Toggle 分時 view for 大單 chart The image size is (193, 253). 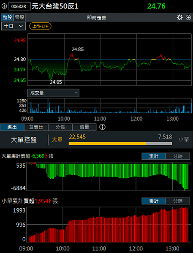click(x=178, y=156)
